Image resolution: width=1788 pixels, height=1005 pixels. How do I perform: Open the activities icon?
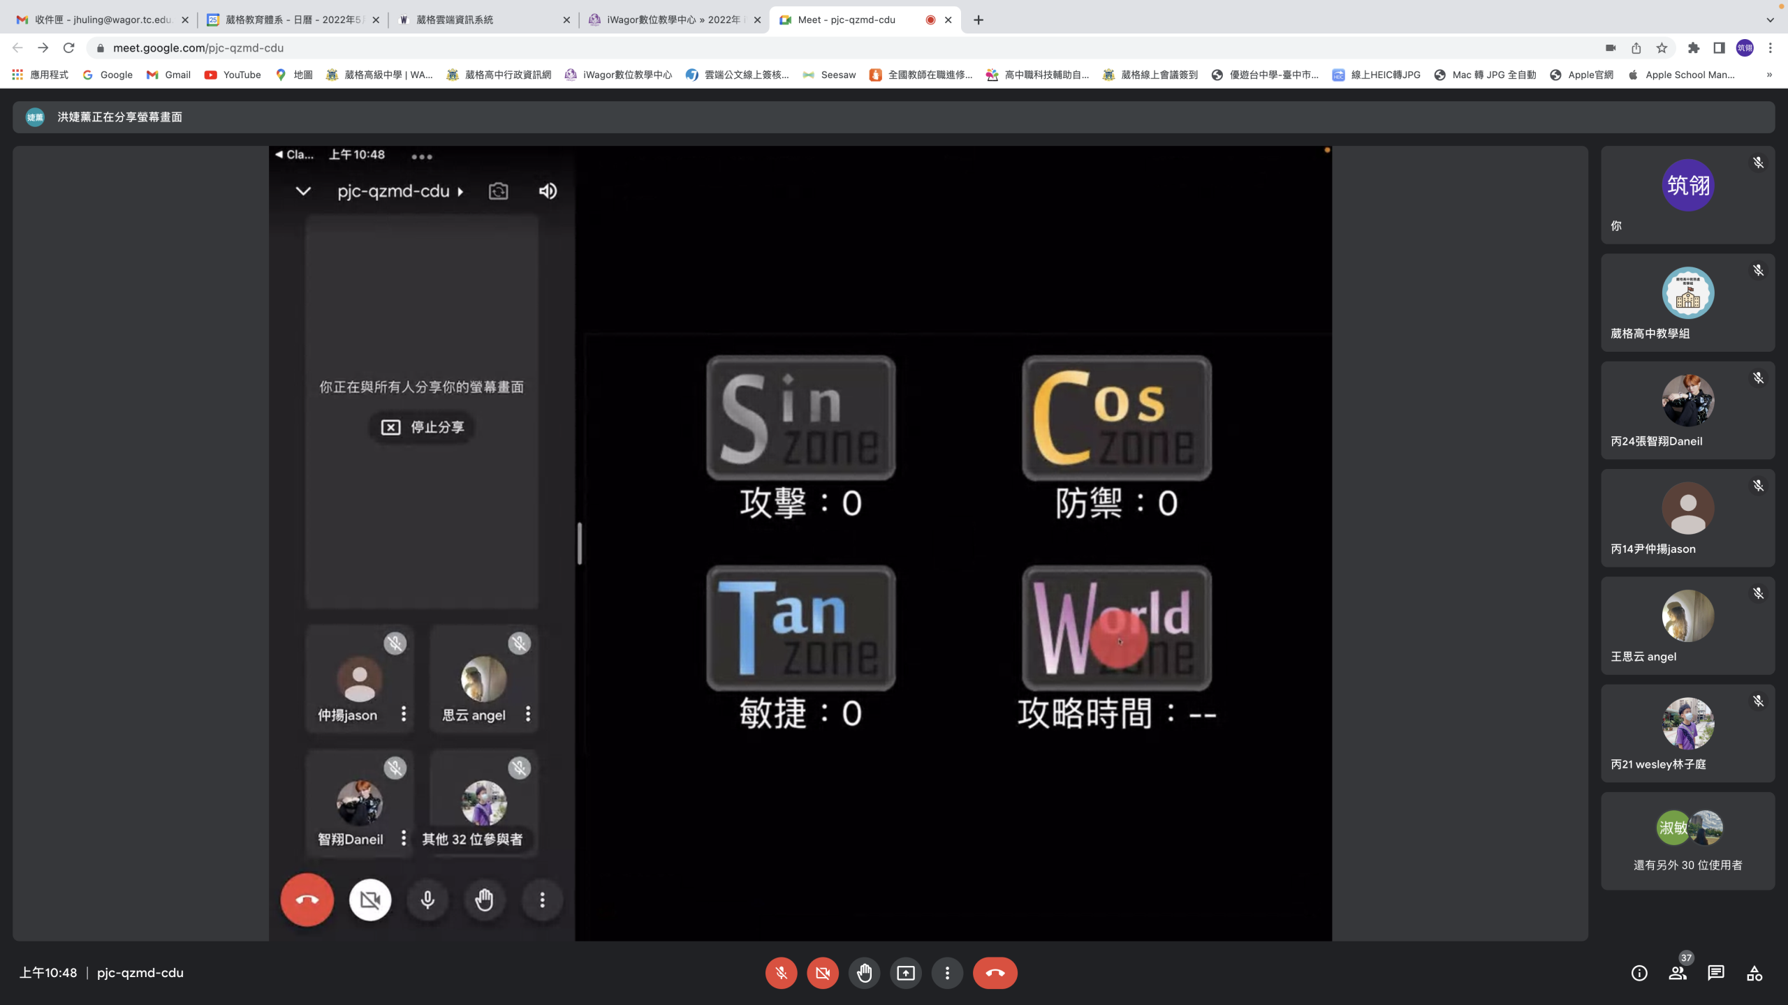(1754, 973)
